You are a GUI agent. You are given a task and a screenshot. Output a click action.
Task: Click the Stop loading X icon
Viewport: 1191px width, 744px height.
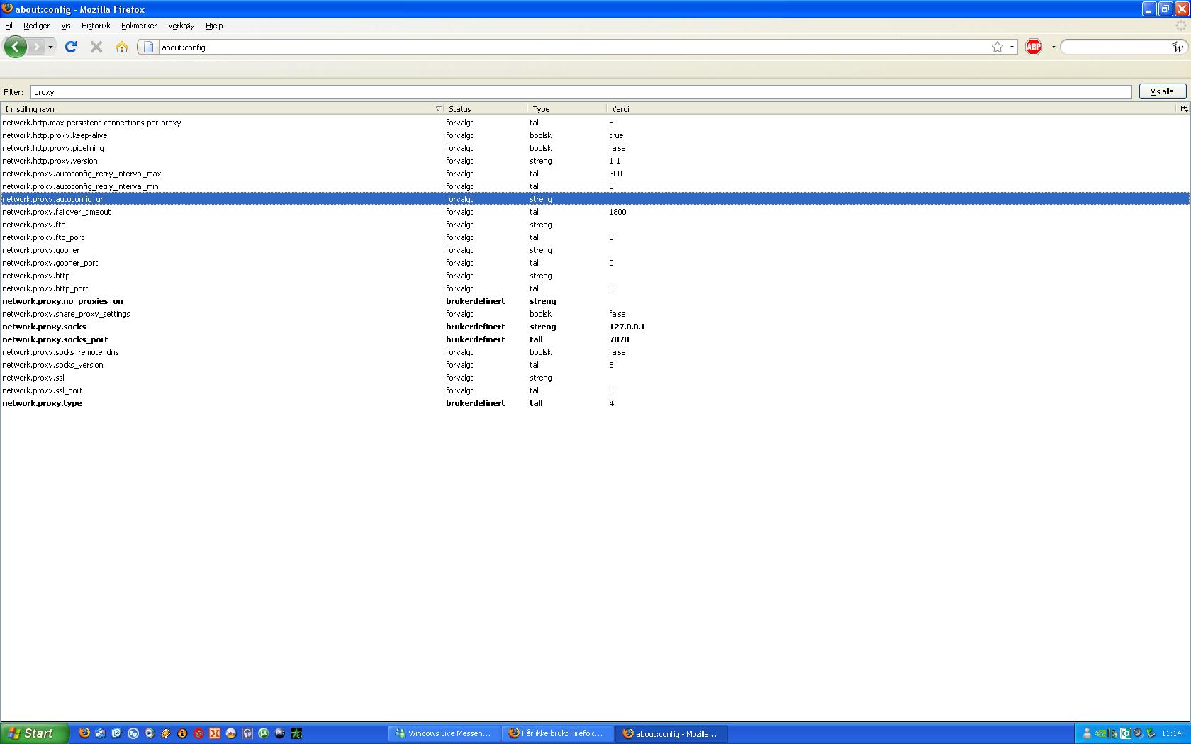coord(96,47)
